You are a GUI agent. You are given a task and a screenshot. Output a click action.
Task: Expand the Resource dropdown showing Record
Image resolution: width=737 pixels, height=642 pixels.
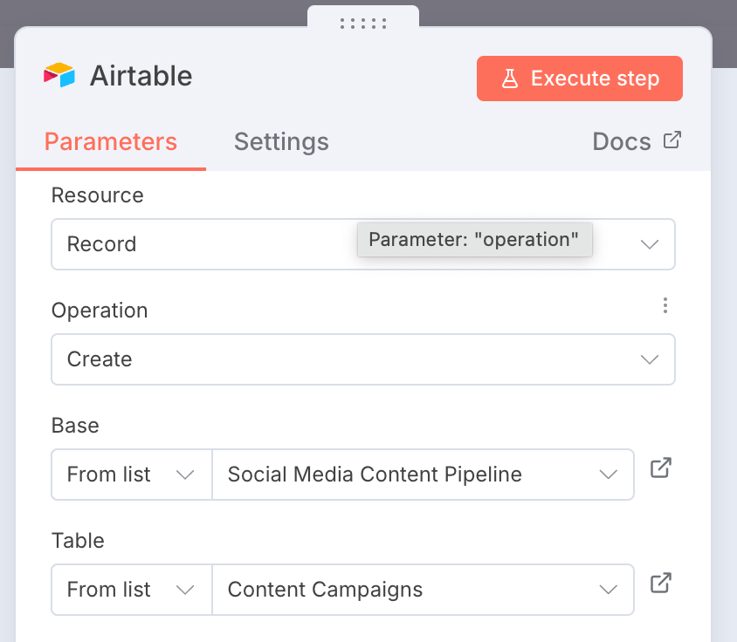tap(363, 244)
